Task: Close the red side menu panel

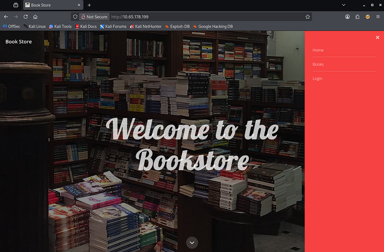Action: pyautogui.click(x=377, y=37)
